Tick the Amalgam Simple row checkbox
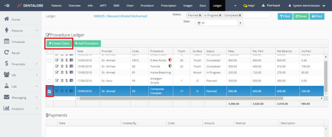 pos(49,80)
